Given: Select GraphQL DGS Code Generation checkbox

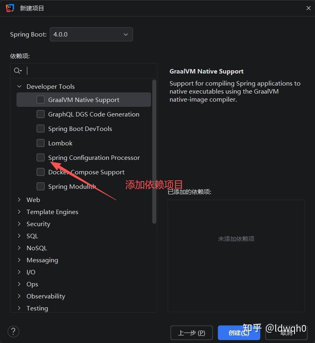Looking at the screenshot, I should 41,114.
